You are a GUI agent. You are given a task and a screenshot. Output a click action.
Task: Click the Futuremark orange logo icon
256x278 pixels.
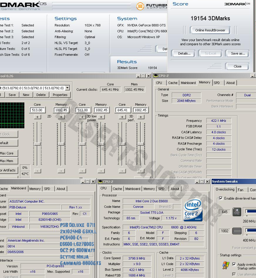pos(141,6)
